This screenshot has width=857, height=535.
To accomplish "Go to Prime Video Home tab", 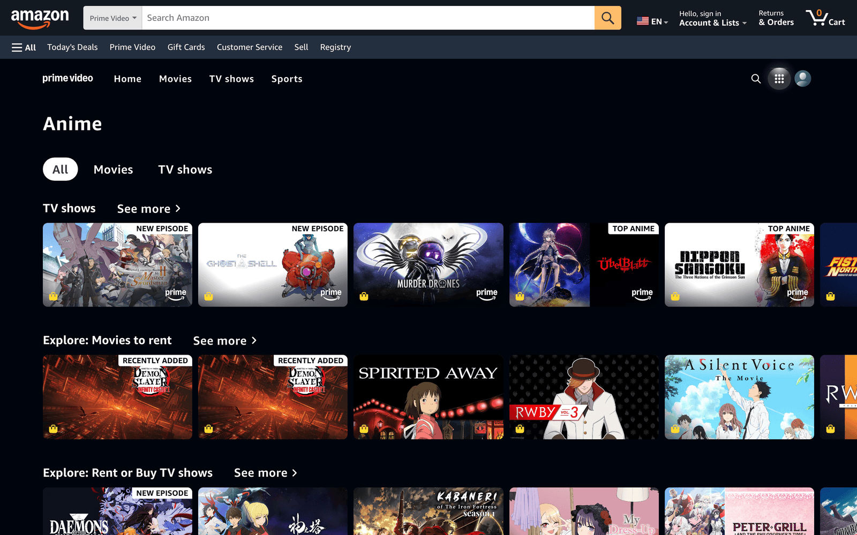I will [127, 79].
